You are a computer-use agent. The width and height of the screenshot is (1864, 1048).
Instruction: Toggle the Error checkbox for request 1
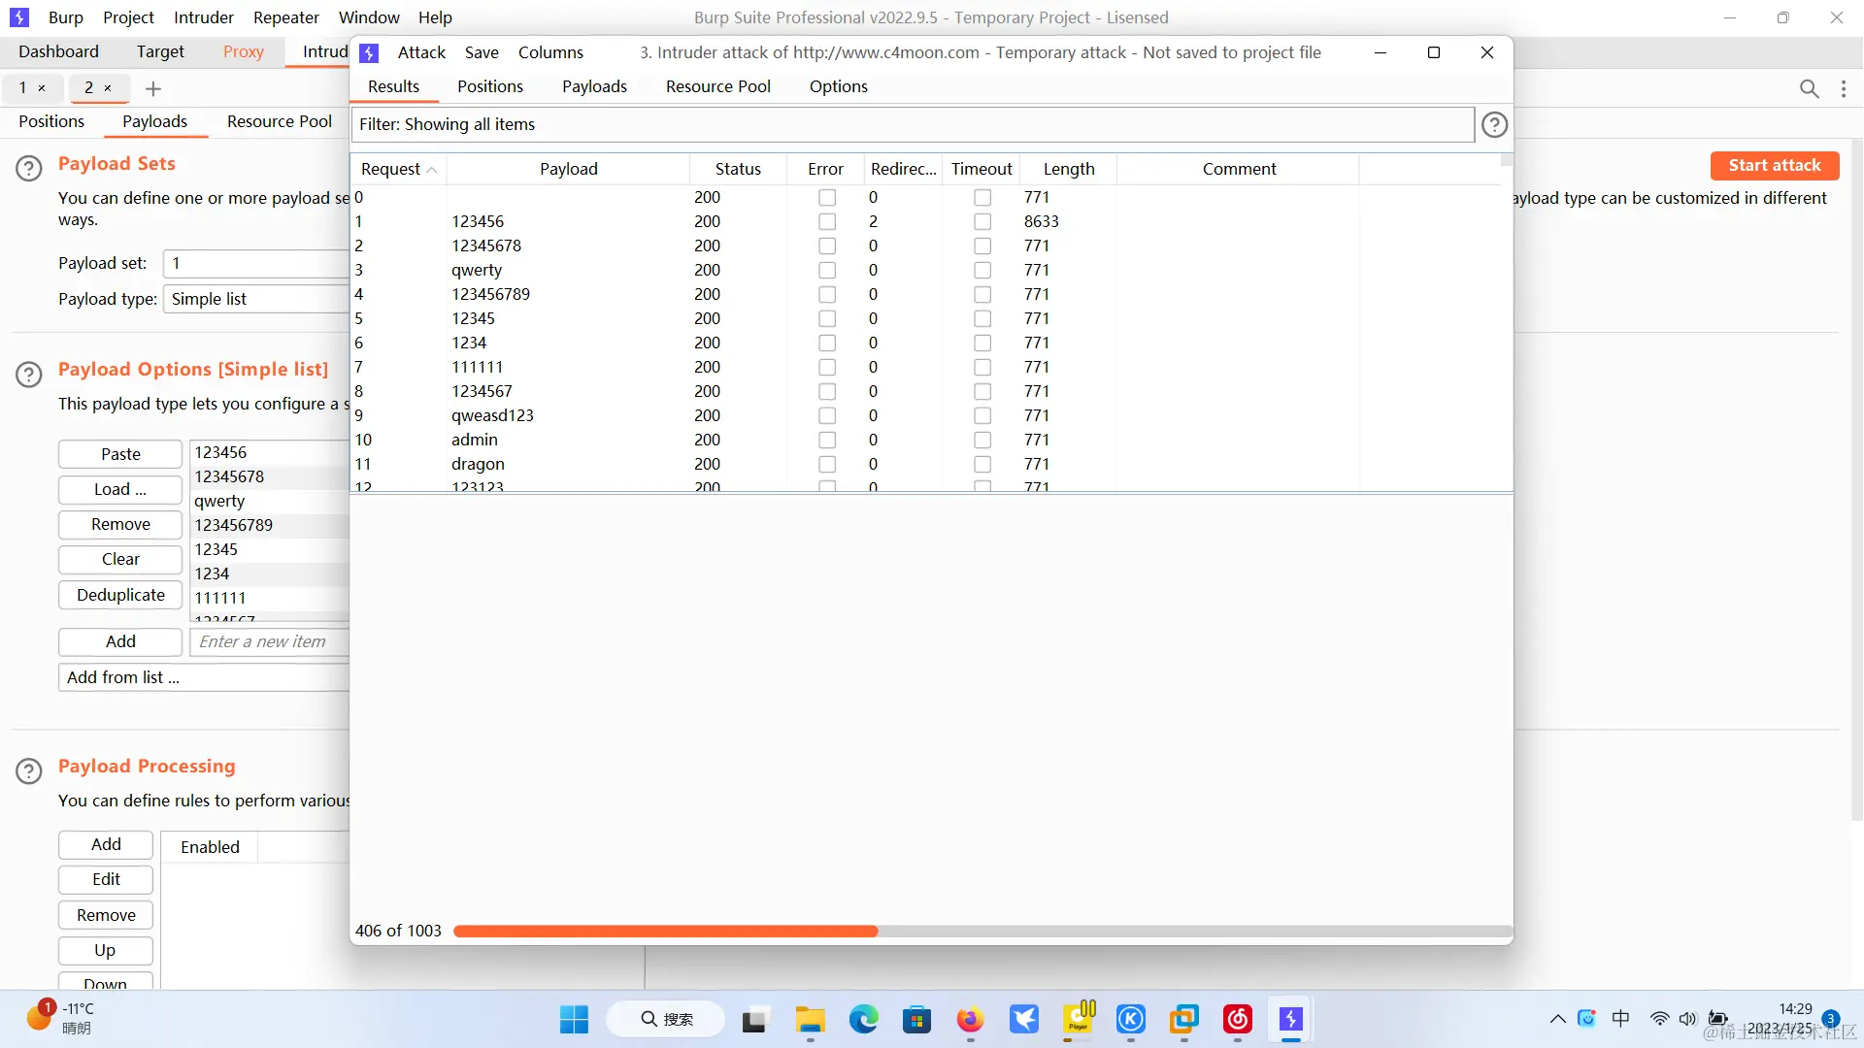826,221
